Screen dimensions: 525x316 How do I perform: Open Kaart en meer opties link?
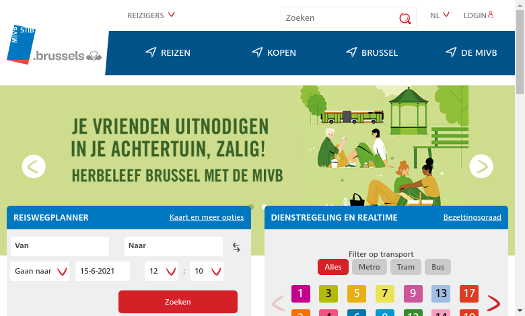207,217
